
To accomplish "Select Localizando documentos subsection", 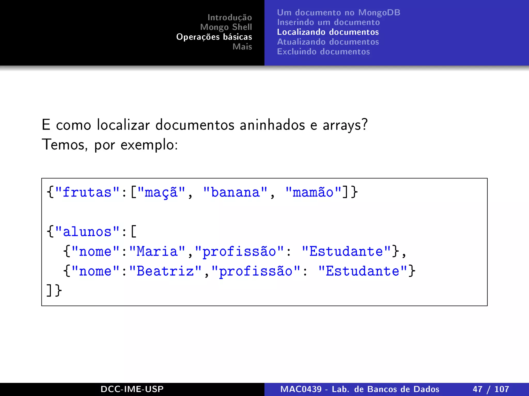I will (x=328, y=32).
